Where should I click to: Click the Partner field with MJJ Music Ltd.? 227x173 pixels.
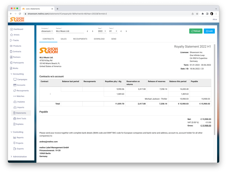point(70,31)
